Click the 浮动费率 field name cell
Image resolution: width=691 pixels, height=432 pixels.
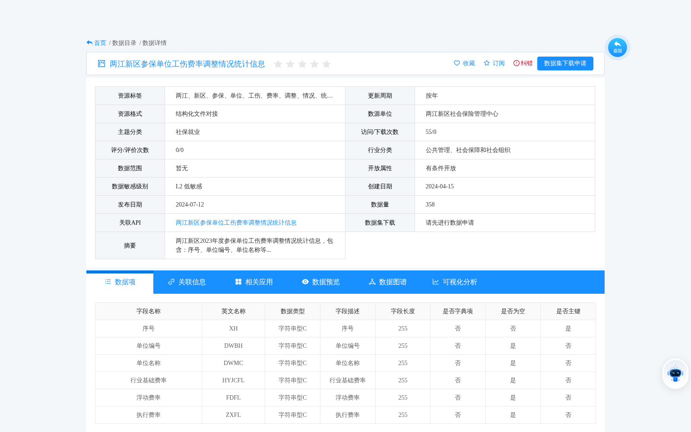pyautogui.click(x=149, y=397)
